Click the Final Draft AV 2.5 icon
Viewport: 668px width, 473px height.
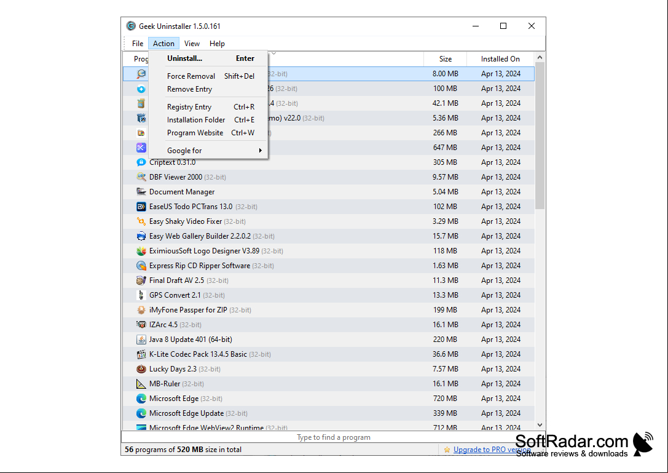(x=141, y=280)
